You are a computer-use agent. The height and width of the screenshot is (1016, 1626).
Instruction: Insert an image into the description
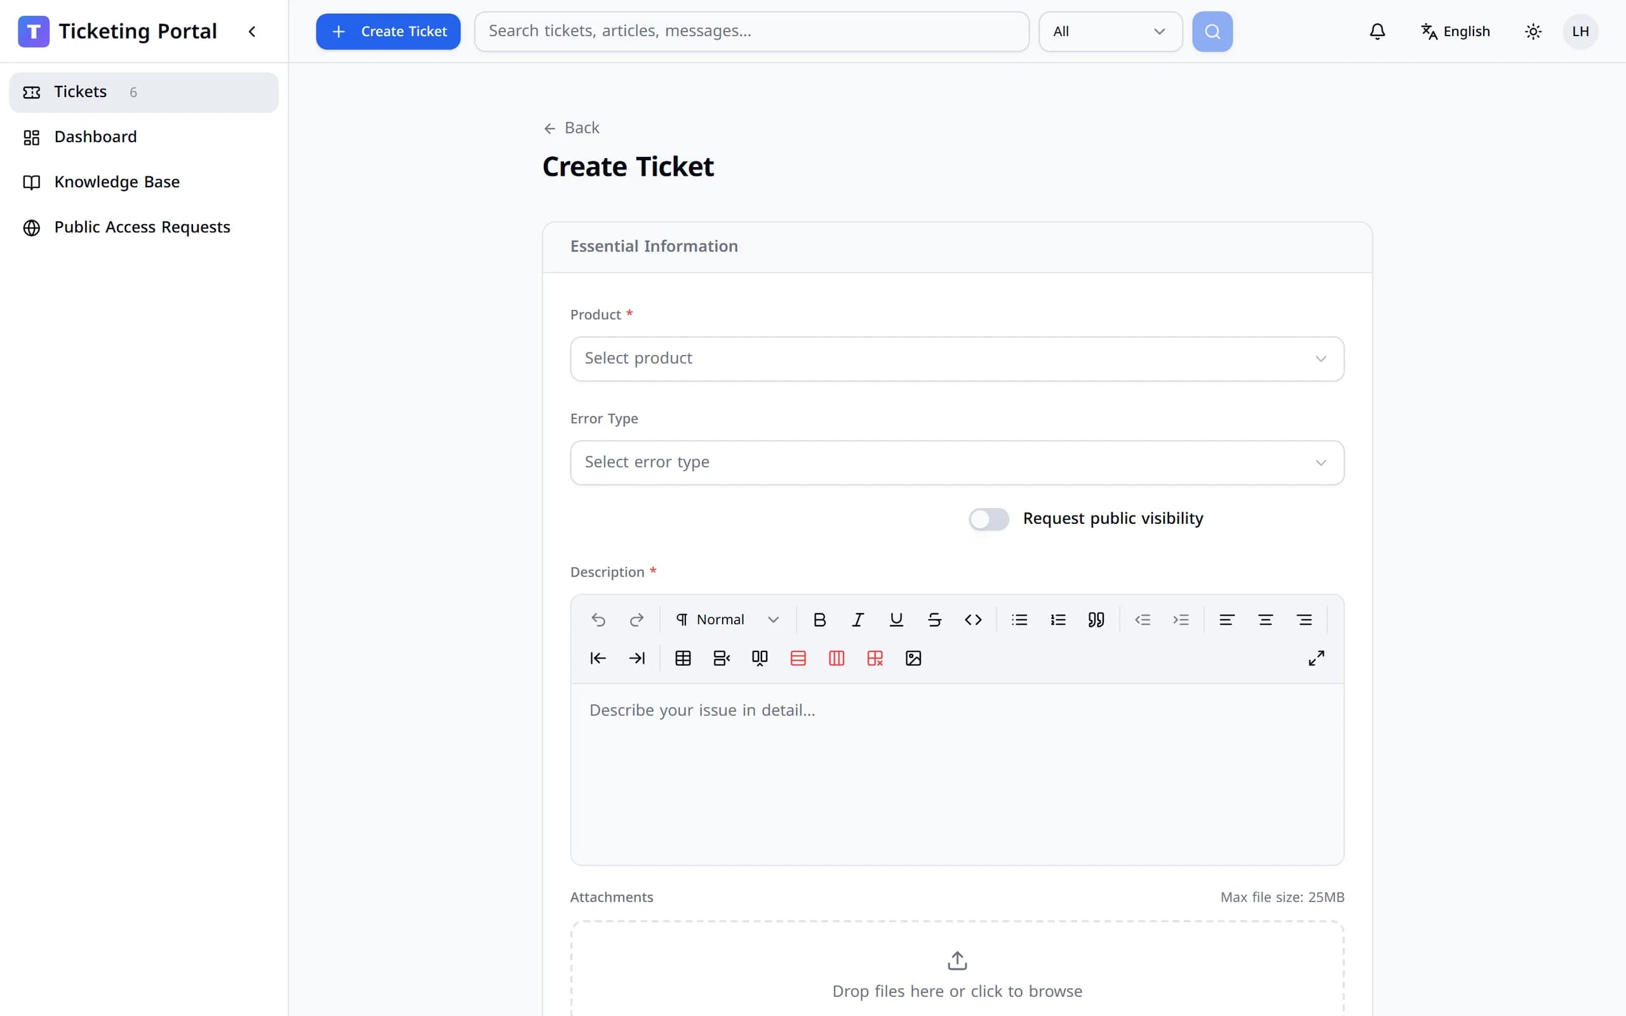[913, 658]
